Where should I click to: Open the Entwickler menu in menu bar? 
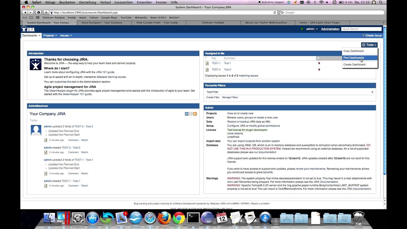(x=144, y=2)
